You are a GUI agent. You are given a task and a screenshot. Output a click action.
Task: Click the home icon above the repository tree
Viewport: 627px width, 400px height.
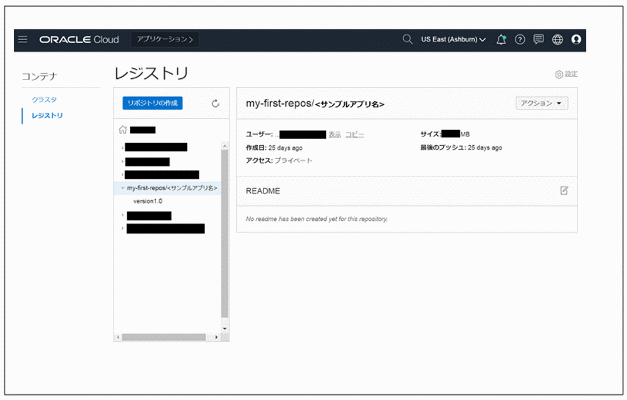tap(122, 129)
